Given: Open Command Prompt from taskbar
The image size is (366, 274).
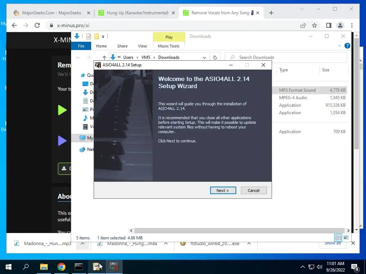Looking at the screenshot, I should [79, 267].
